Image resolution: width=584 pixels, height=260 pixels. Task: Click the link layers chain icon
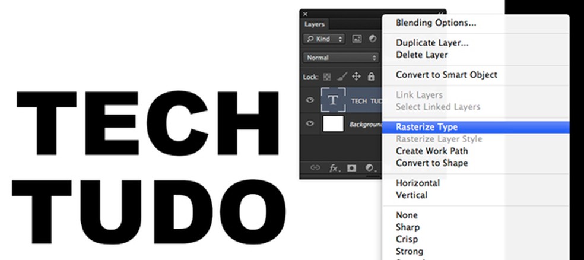[315, 167]
